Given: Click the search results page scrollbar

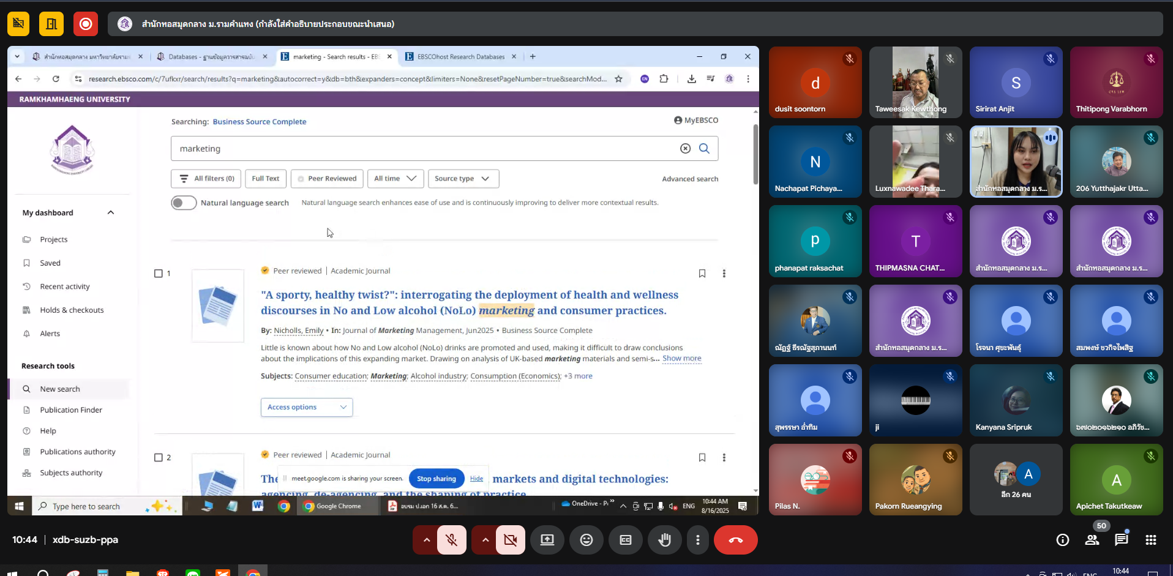Looking at the screenshot, I should tap(755, 154).
